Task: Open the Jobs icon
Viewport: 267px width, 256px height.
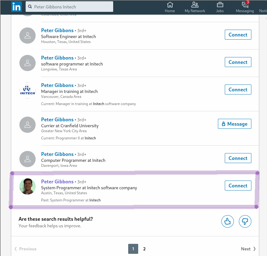Action: point(220,5)
